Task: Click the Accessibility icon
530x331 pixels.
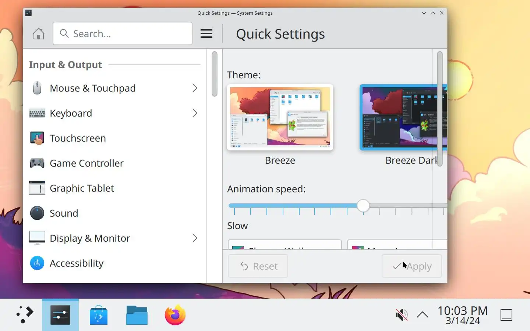Action: pyautogui.click(x=37, y=263)
